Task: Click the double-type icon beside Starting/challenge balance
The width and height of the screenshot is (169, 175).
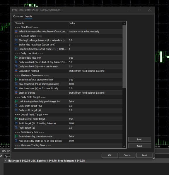Action: 16,40
